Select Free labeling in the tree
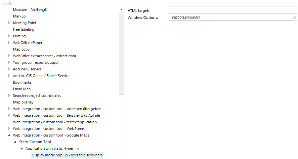 click(x=23, y=29)
